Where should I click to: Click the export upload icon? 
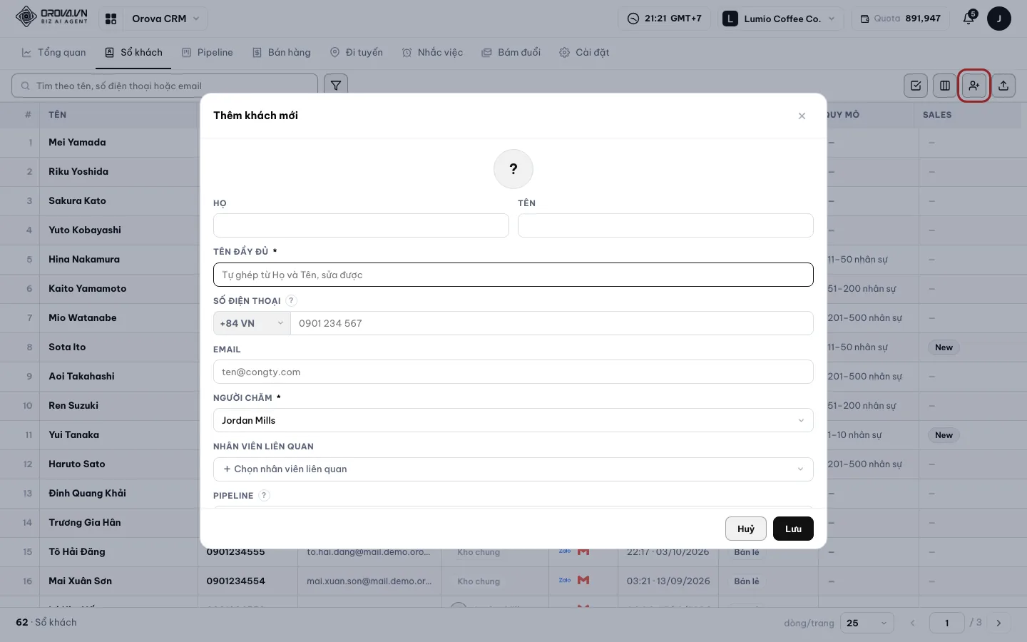[x=1003, y=86]
